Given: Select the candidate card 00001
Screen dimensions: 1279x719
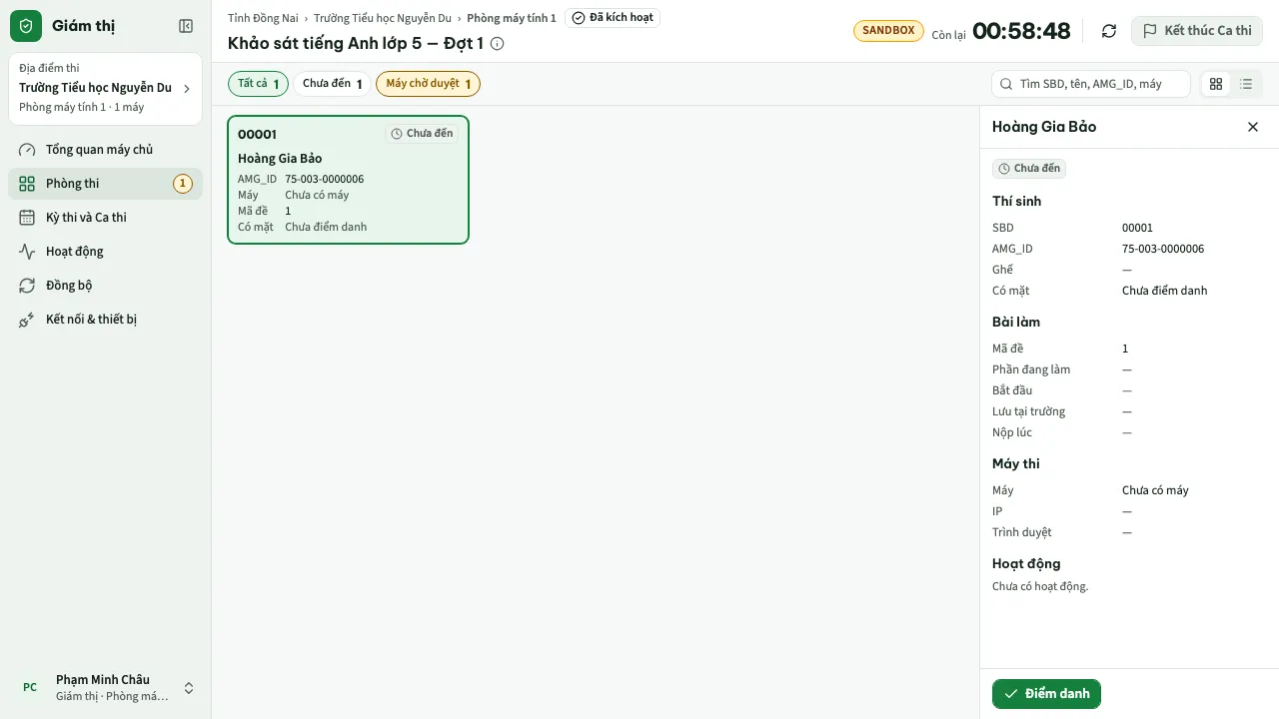Looking at the screenshot, I should pos(348,180).
